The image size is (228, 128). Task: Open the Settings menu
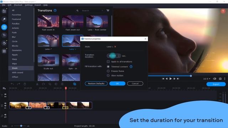click(x=28, y=5)
